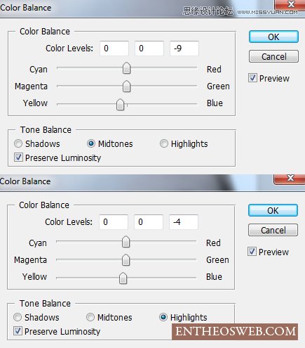Select Shadows radio in the top dialog
Screen dimensions: 305x348
(18, 143)
